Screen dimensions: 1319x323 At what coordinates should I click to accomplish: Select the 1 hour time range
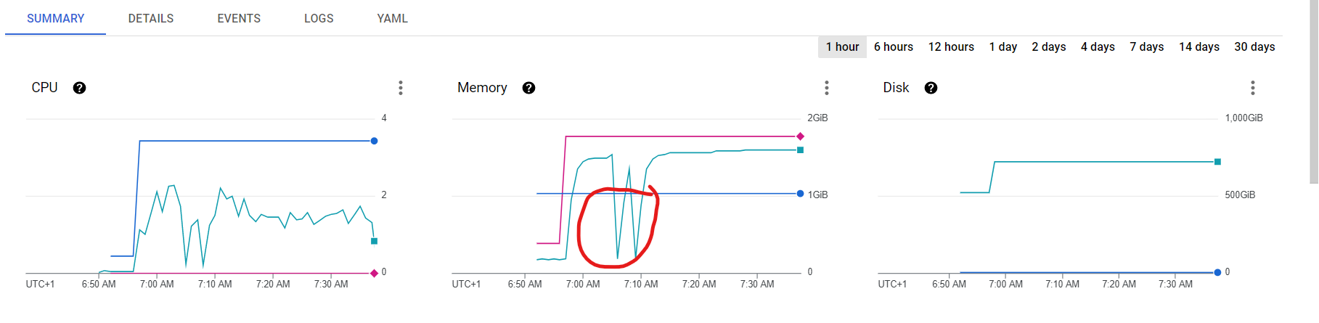(x=842, y=46)
